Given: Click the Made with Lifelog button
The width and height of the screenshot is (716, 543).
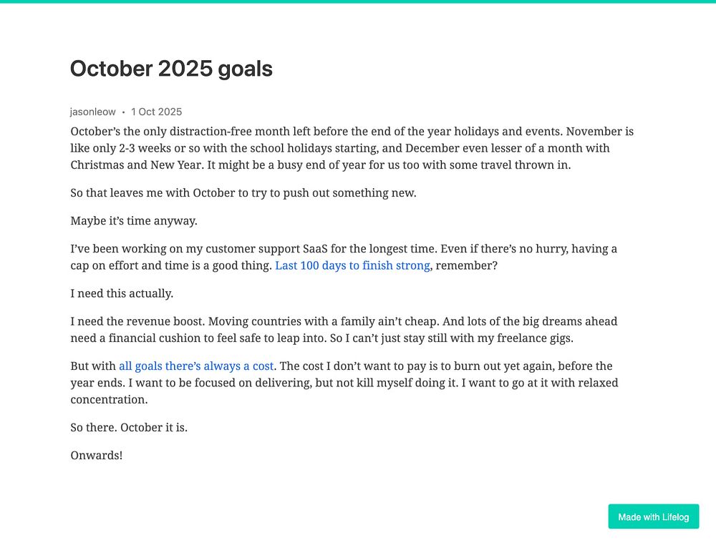Looking at the screenshot, I should 654,517.
